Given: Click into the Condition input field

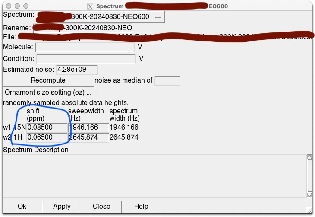Looking at the screenshot, I should (86, 58).
